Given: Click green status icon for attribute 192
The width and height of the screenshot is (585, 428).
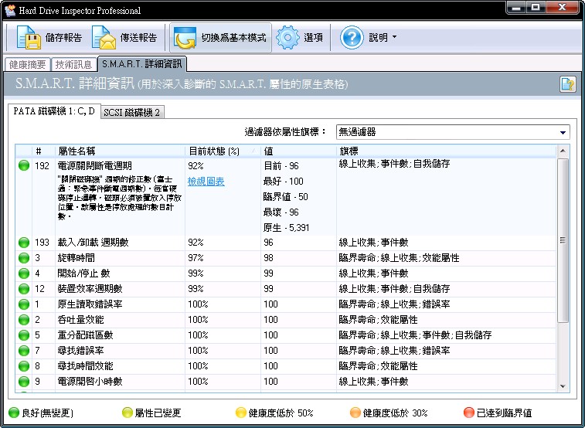Looking at the screenshot, I should point(24,165).
